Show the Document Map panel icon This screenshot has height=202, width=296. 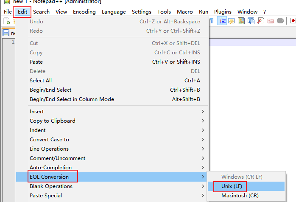pos(241,21)
